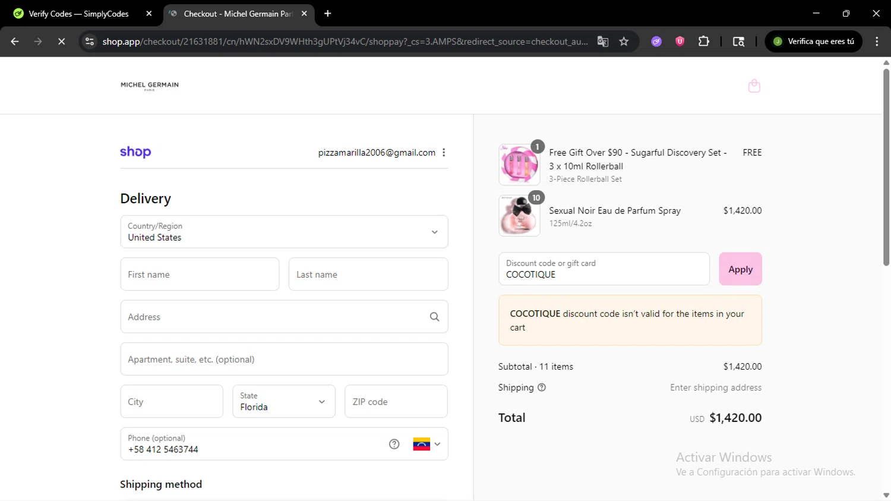Click the City field
Screen dimensions: 891x501
(172, 402)
